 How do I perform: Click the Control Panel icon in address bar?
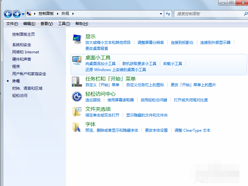point(29,14)
